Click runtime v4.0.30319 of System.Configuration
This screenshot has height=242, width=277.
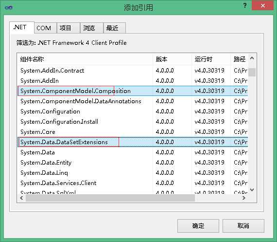pyautogui.click(x=209, y=112)
